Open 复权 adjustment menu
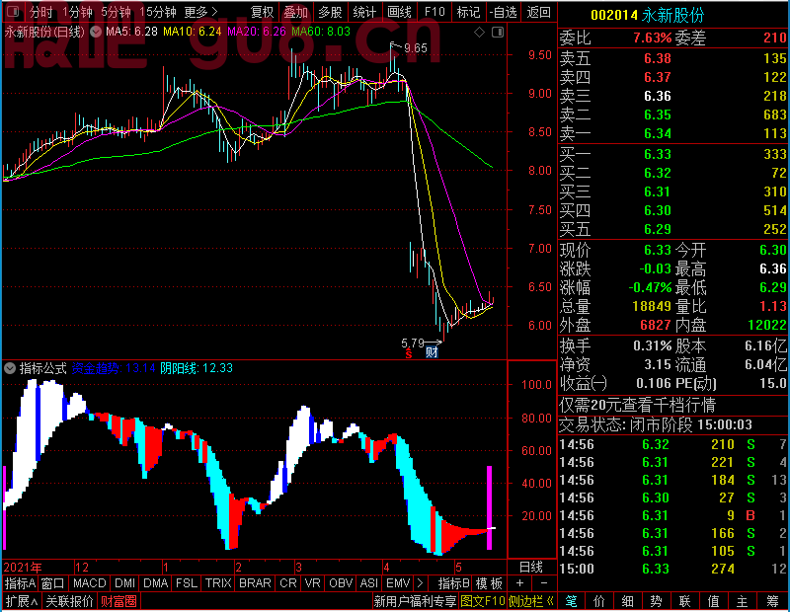 point(262,12)
